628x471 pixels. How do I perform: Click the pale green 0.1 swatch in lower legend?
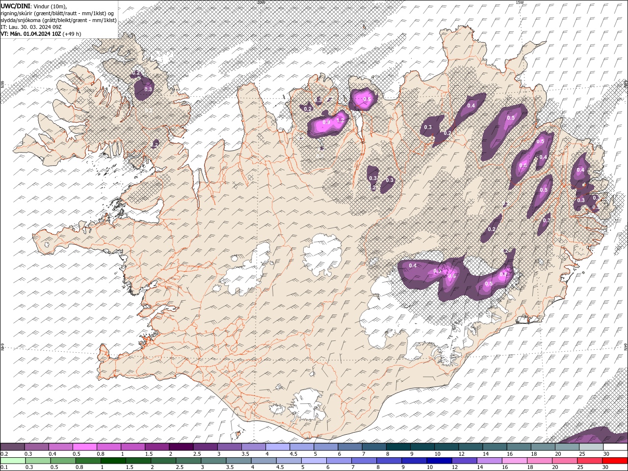[x=13, y=461]
